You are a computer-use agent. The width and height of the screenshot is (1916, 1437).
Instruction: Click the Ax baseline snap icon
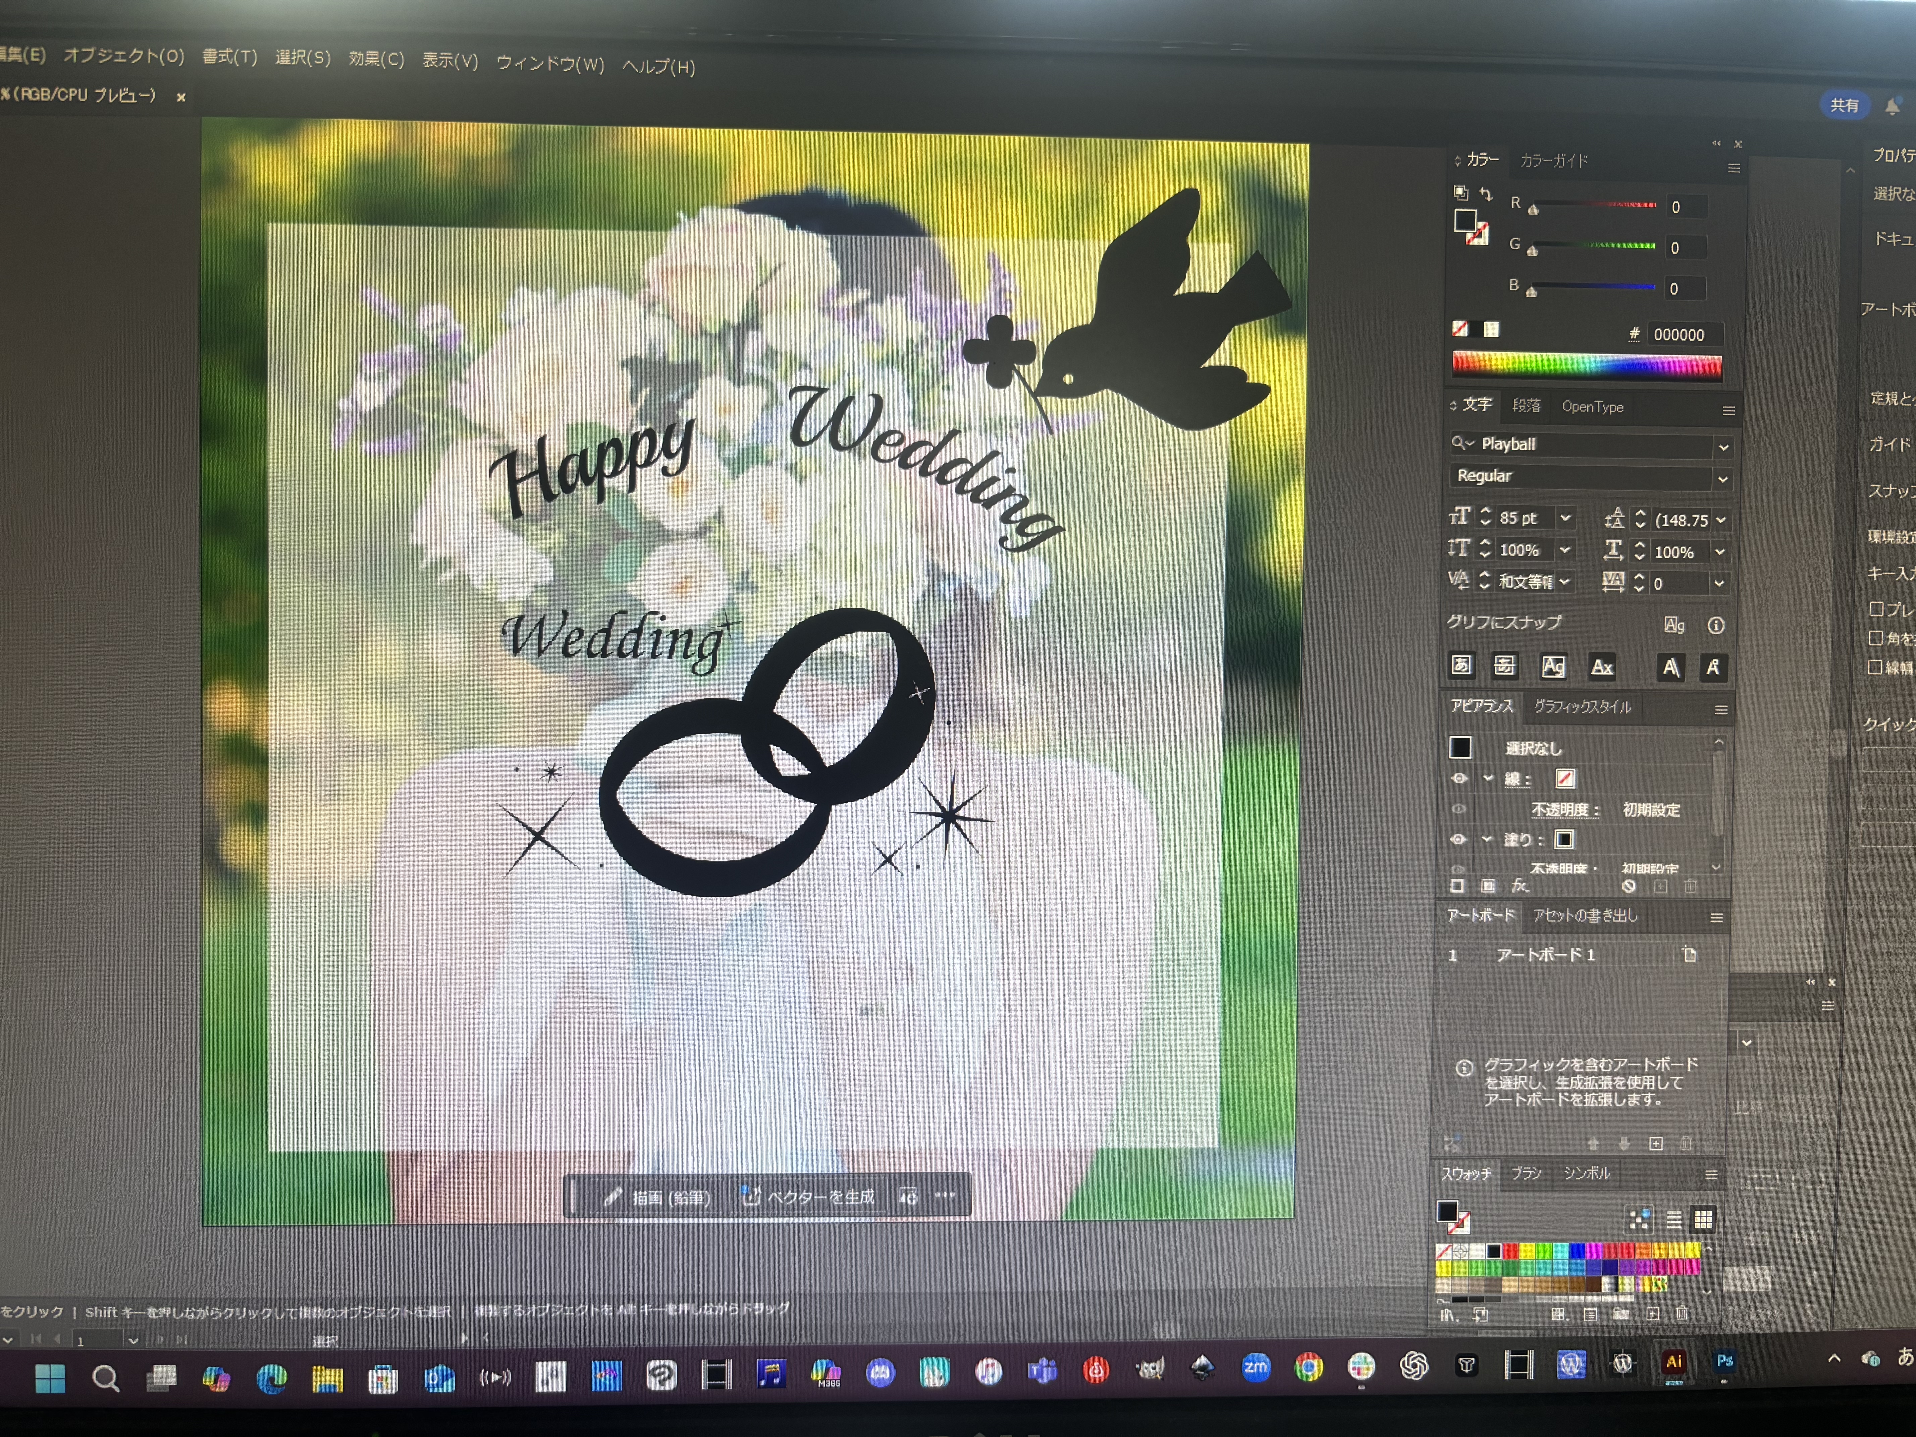1602,666
